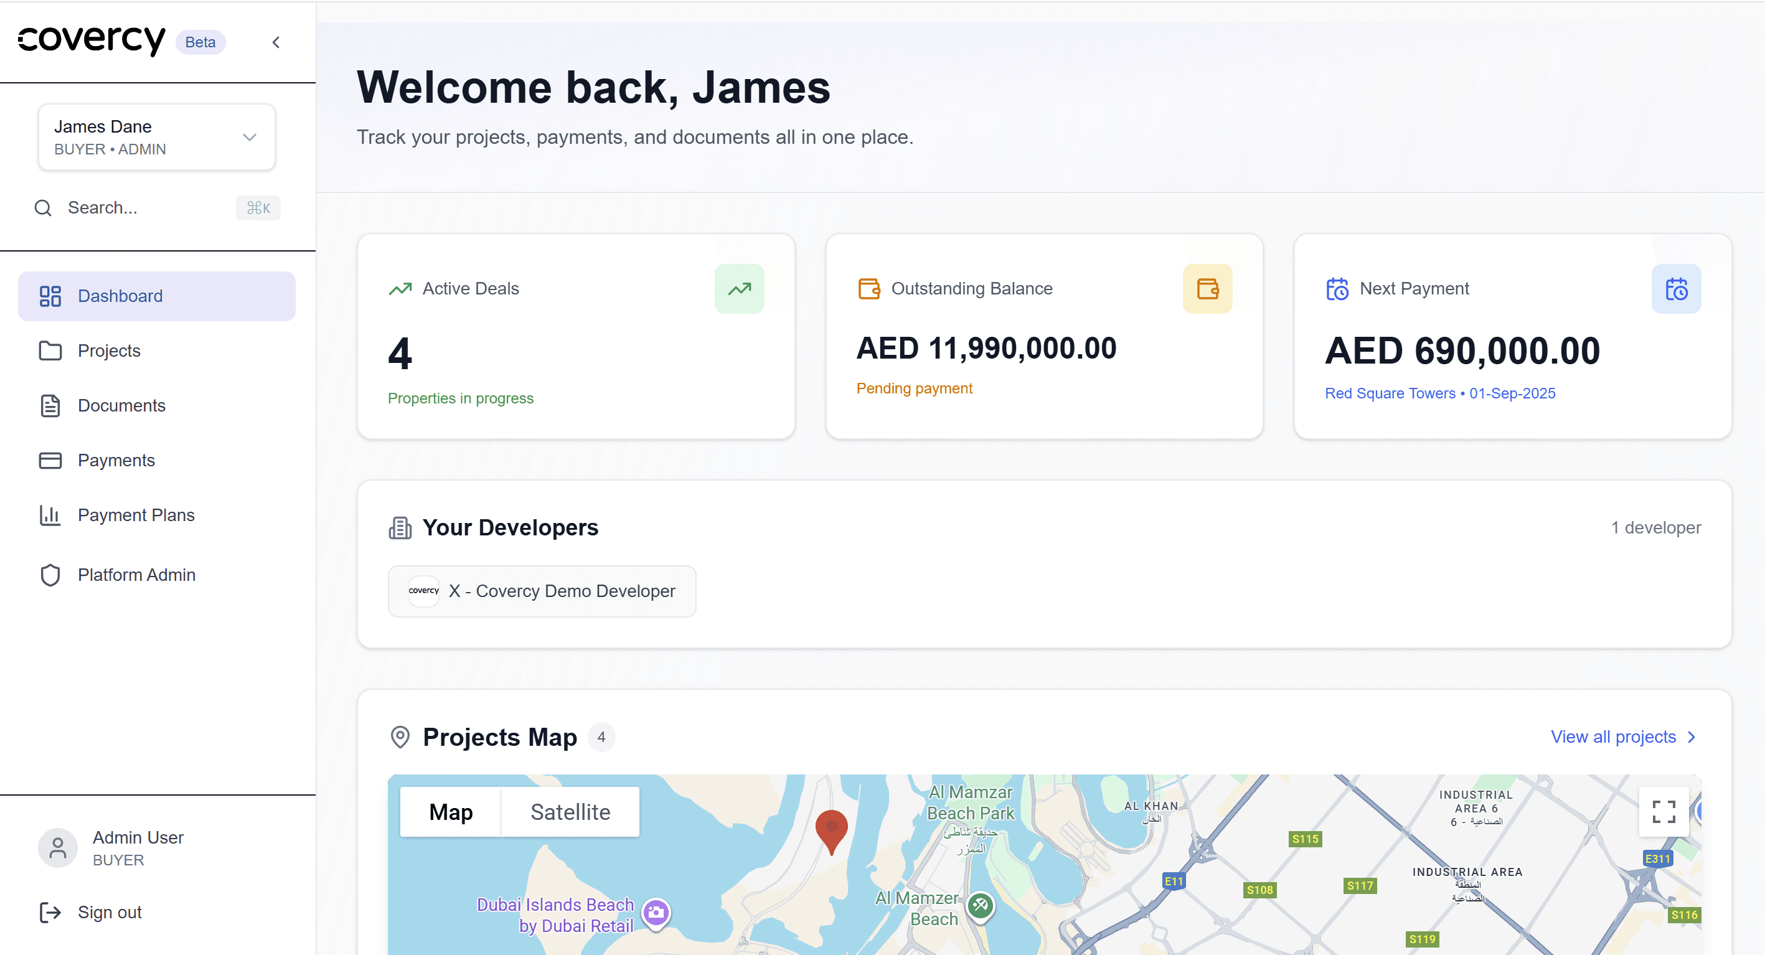
Task: Open View all projects link
Action: tap(1613, 736)
